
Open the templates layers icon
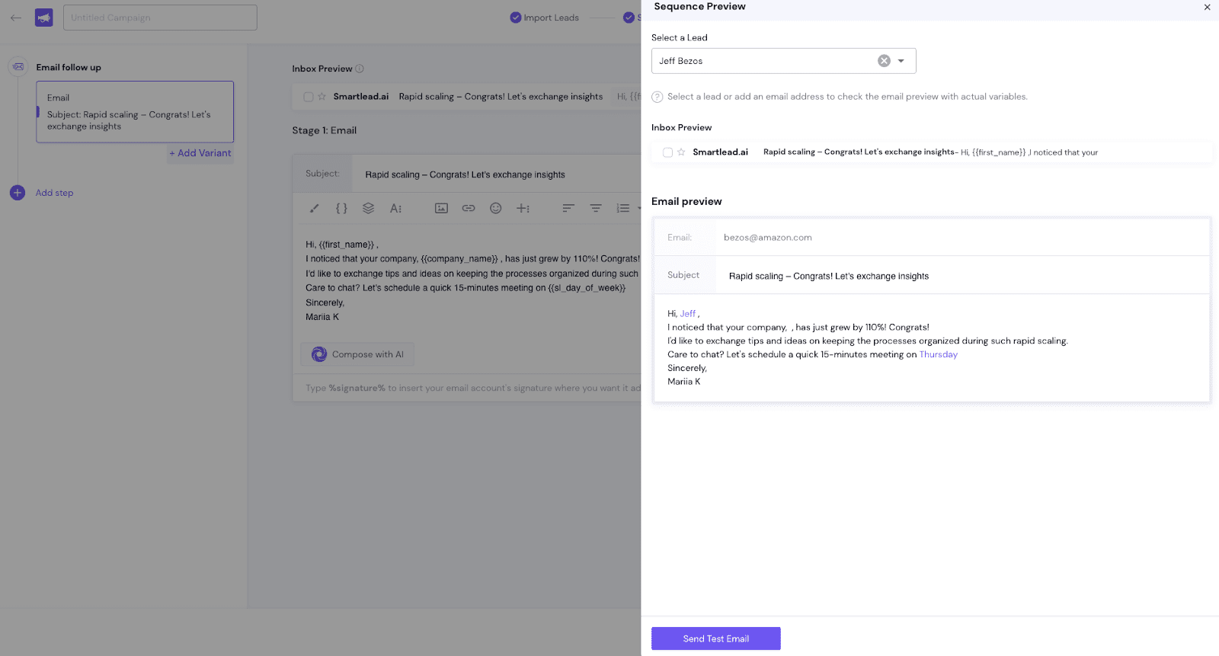point(369,208)
